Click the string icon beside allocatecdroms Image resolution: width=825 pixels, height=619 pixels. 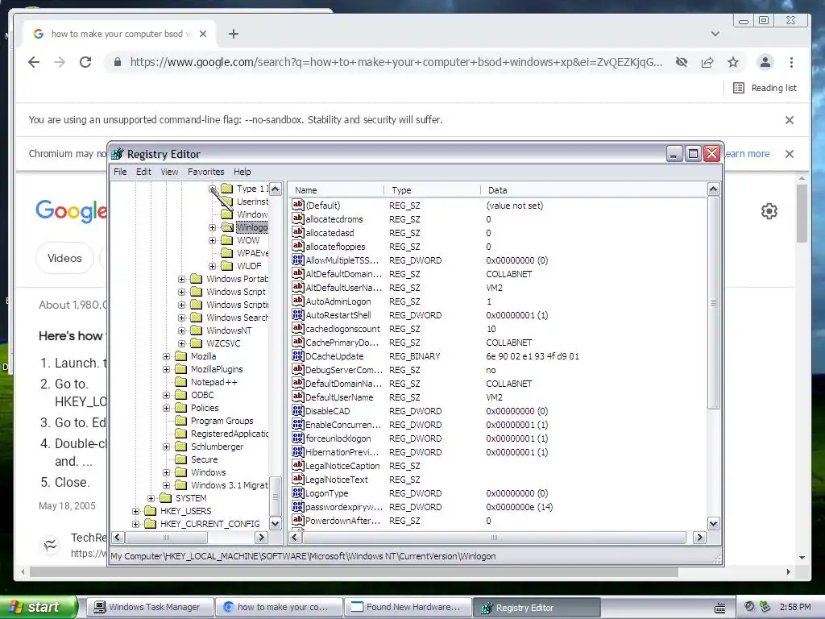pos(298,218)
